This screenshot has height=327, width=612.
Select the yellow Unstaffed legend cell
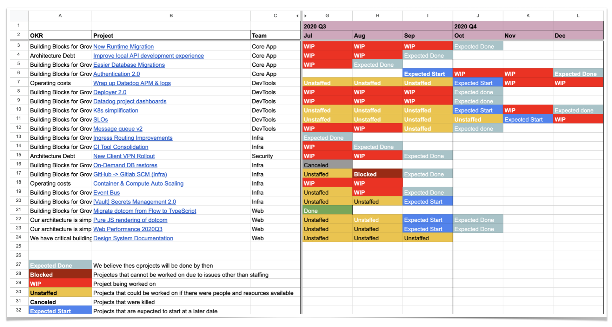(60, 293)
